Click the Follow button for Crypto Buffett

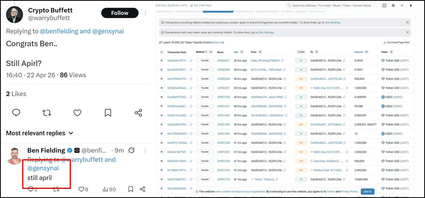pyautogui.click(x=119, y=13)
